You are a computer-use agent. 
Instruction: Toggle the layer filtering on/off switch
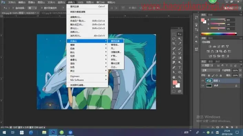241,66
